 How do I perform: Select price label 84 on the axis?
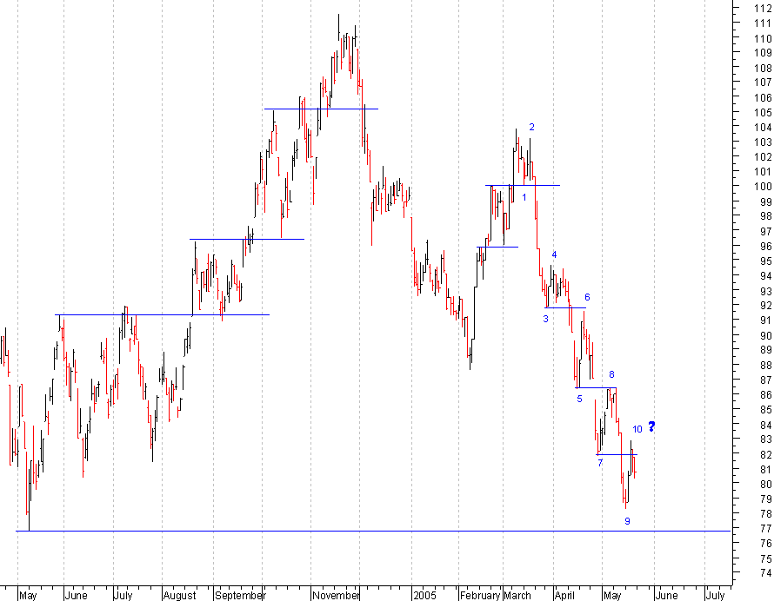(x=765, y=425)
